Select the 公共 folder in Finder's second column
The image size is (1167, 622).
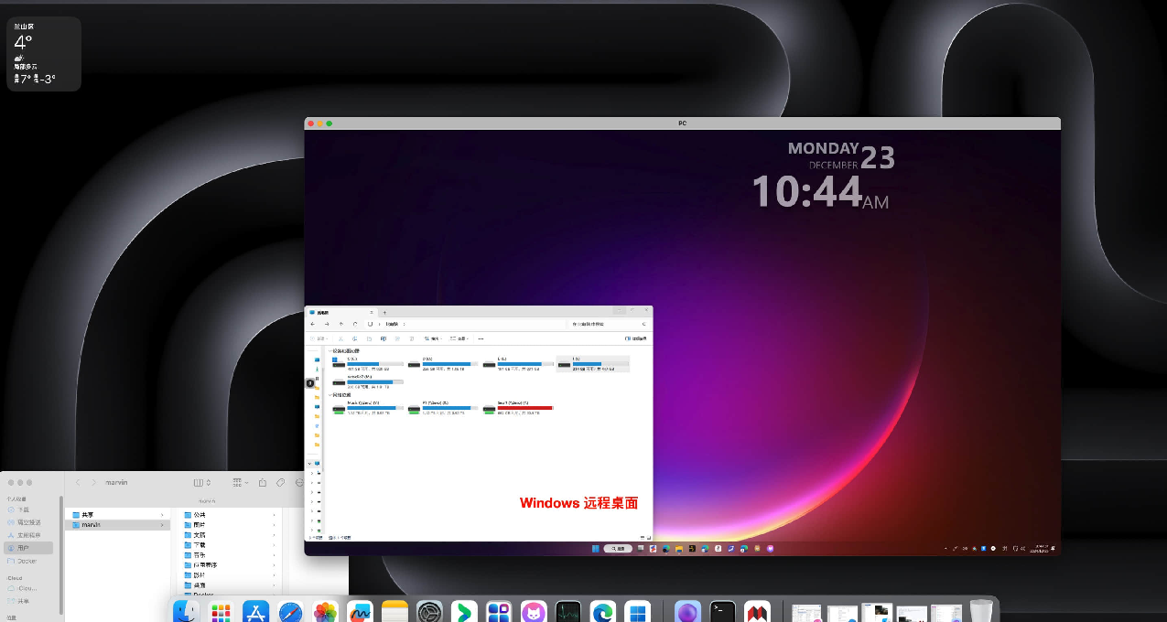[x=230, y=515]
